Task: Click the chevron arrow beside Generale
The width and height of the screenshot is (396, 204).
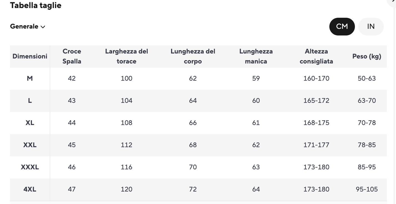Action: [43, 27]
